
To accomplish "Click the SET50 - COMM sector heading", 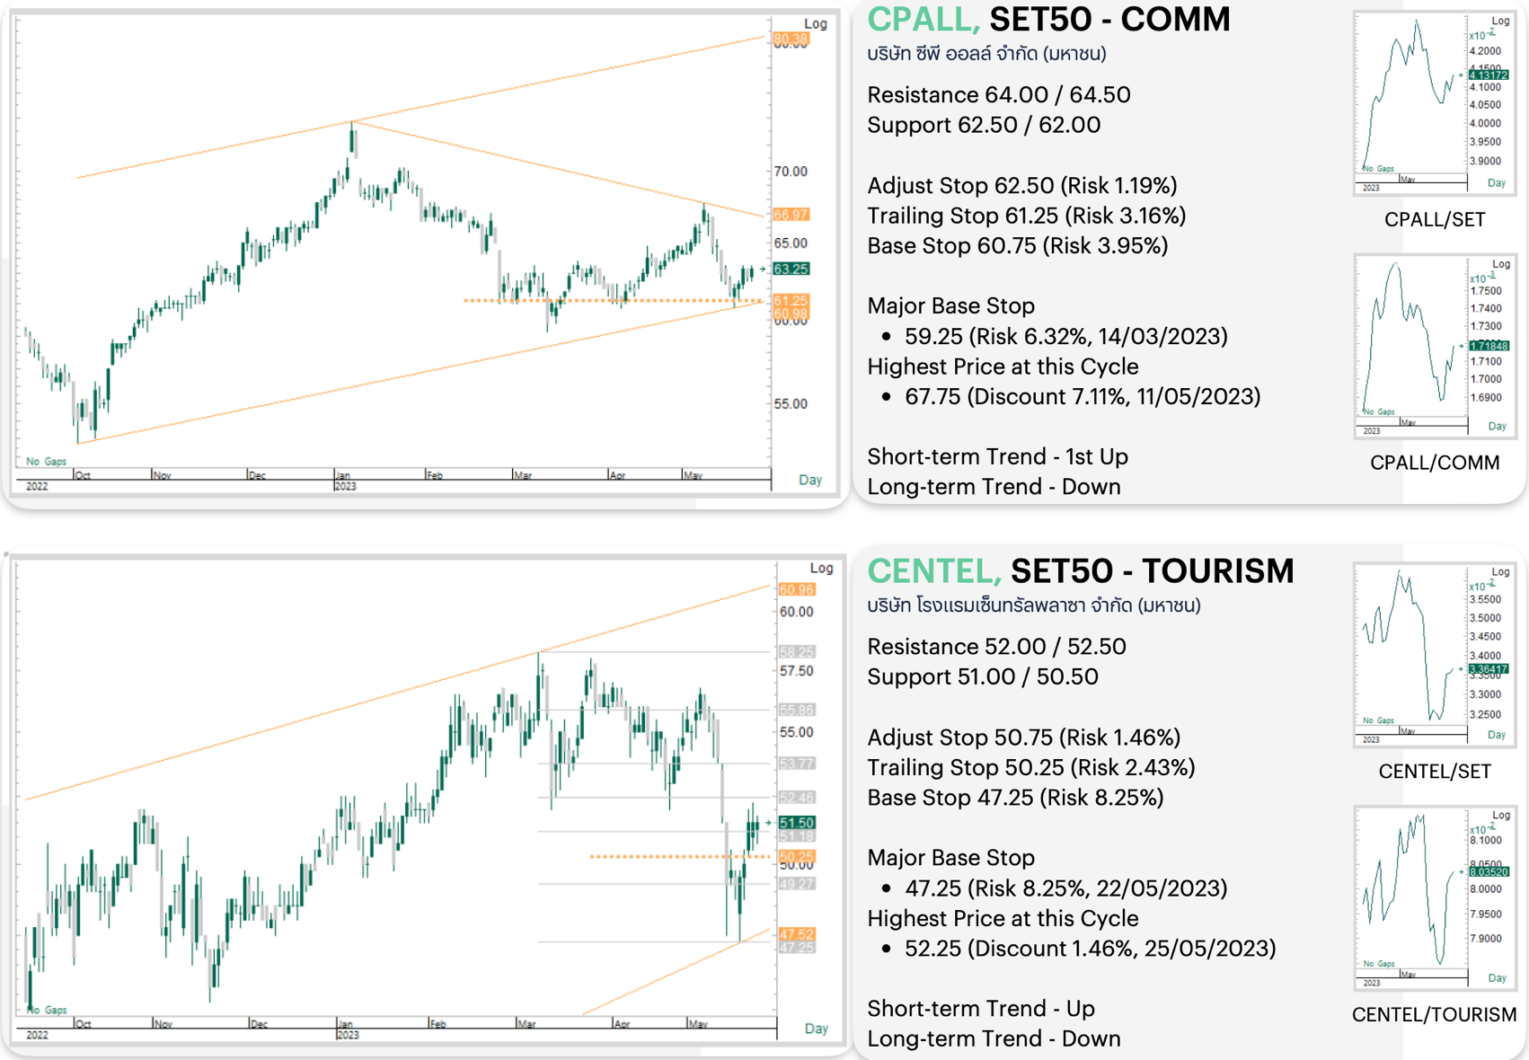I will click(x=1109, y=19).
